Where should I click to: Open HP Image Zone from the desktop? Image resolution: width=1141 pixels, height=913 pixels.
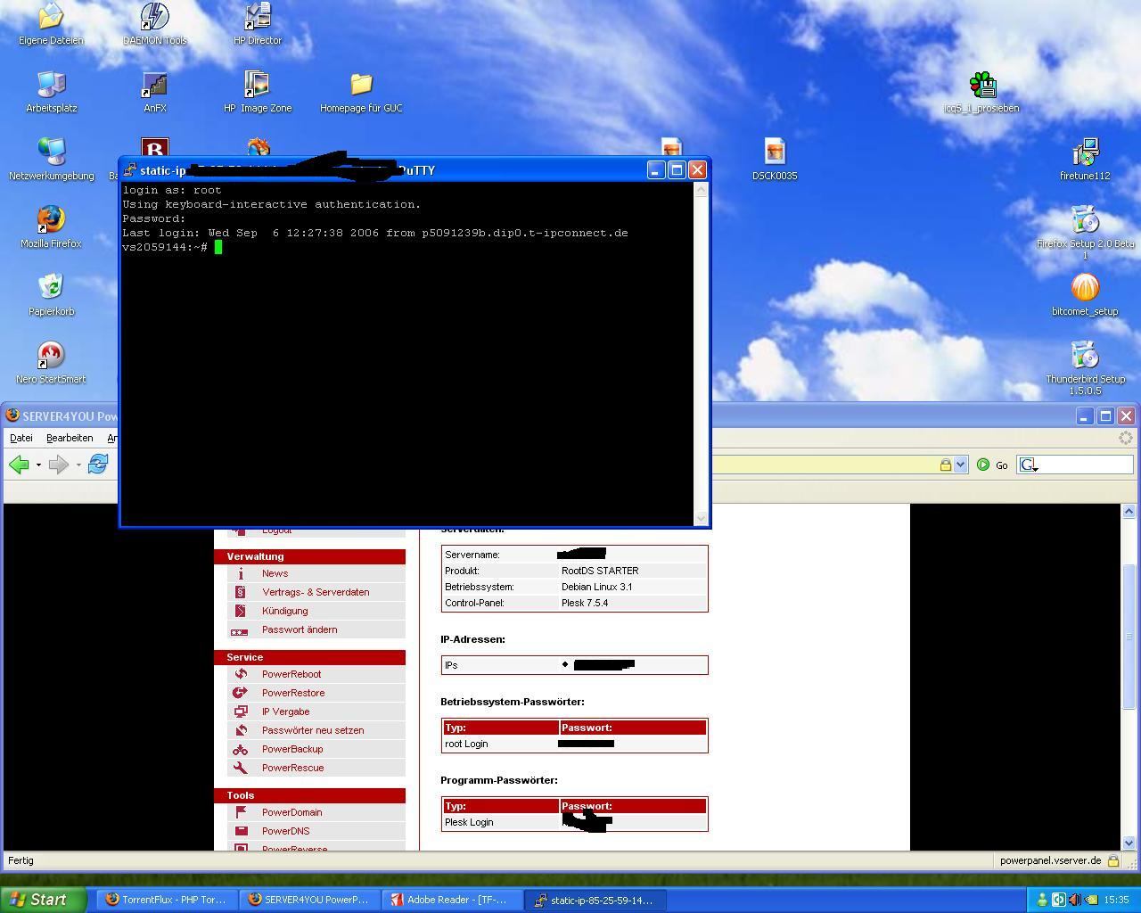pos(258,92)
